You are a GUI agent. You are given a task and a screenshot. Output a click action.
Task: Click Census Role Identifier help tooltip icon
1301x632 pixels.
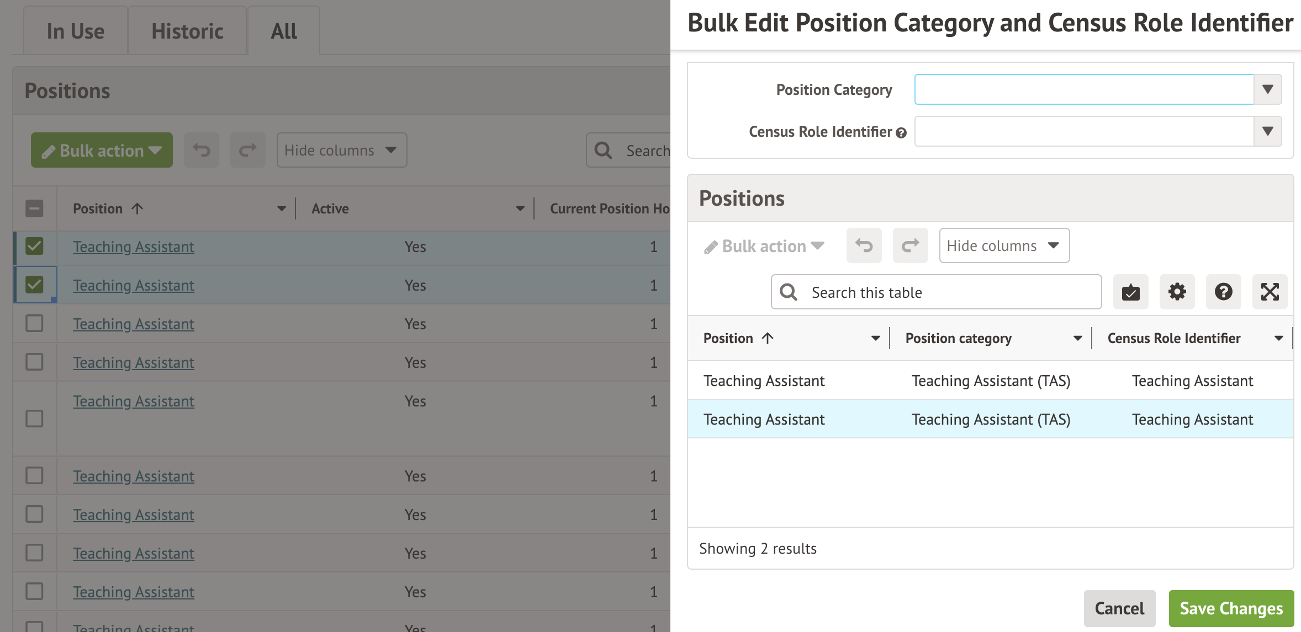coord(901,133)
